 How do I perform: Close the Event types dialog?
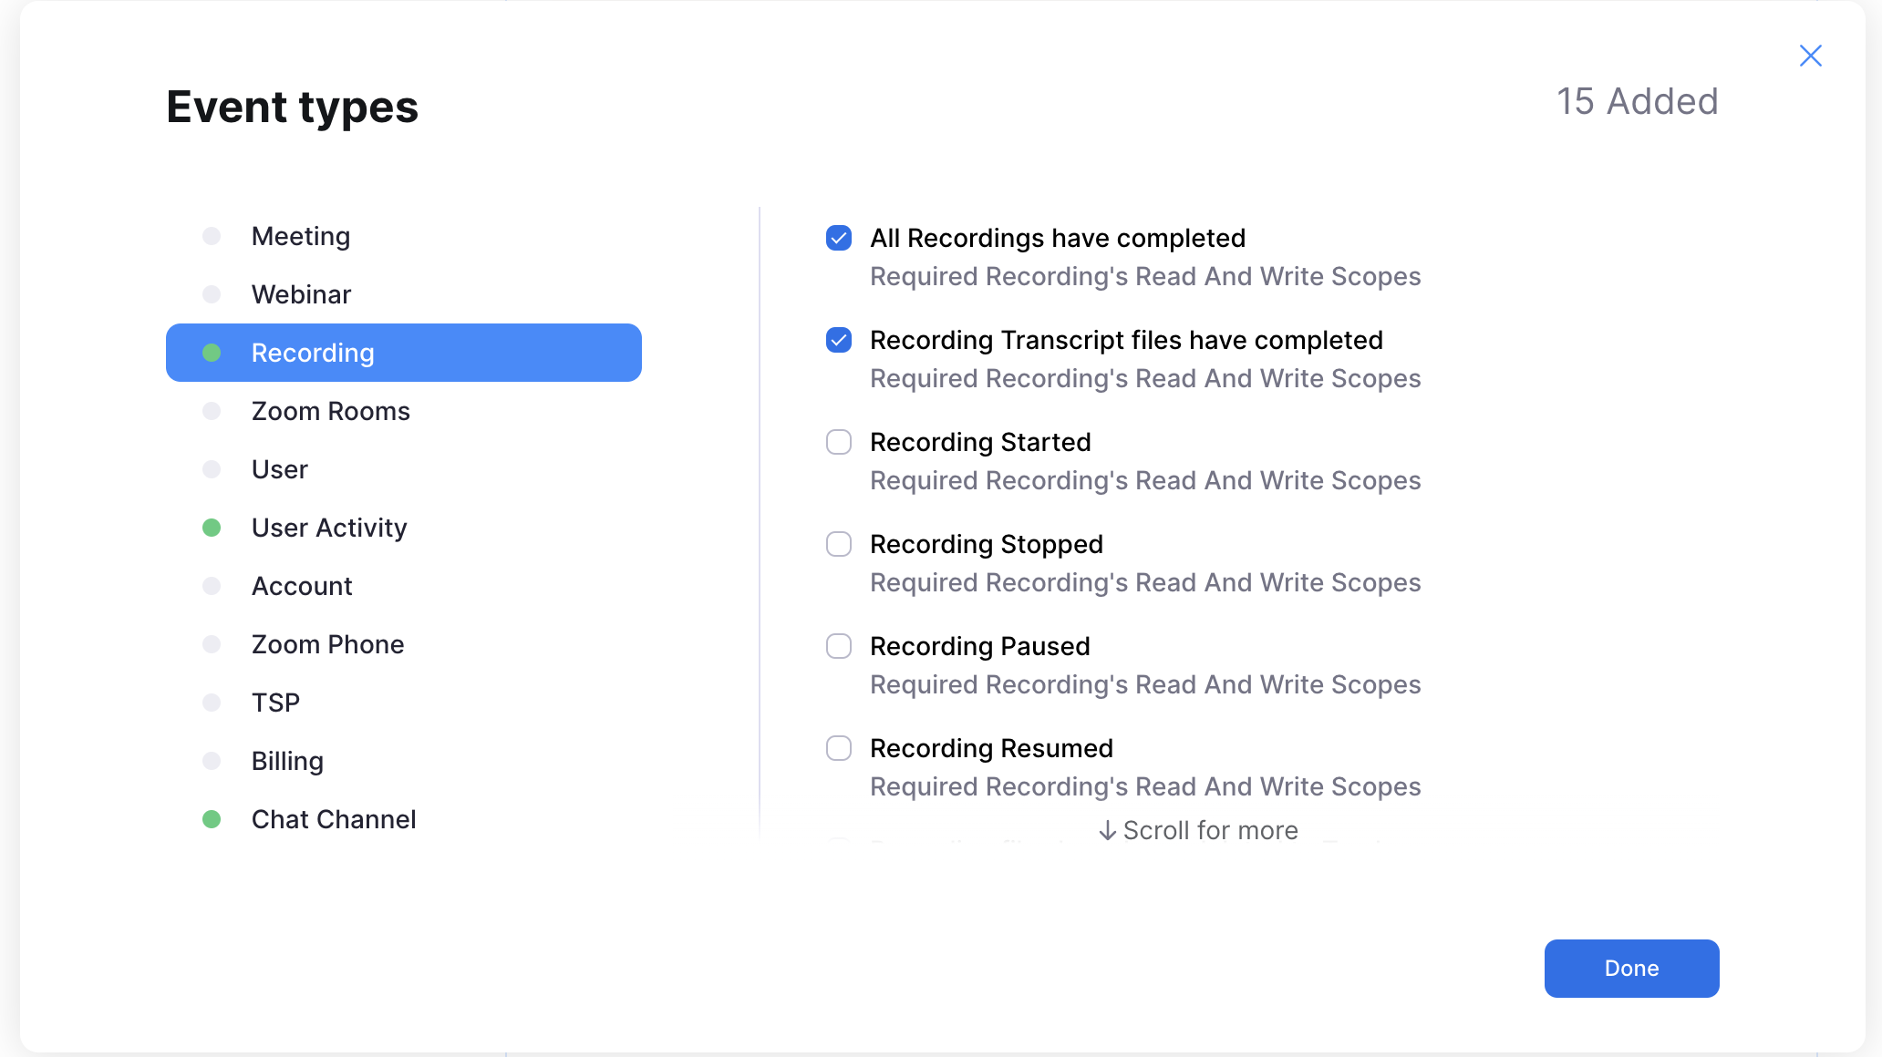(x=1810, y=56)
